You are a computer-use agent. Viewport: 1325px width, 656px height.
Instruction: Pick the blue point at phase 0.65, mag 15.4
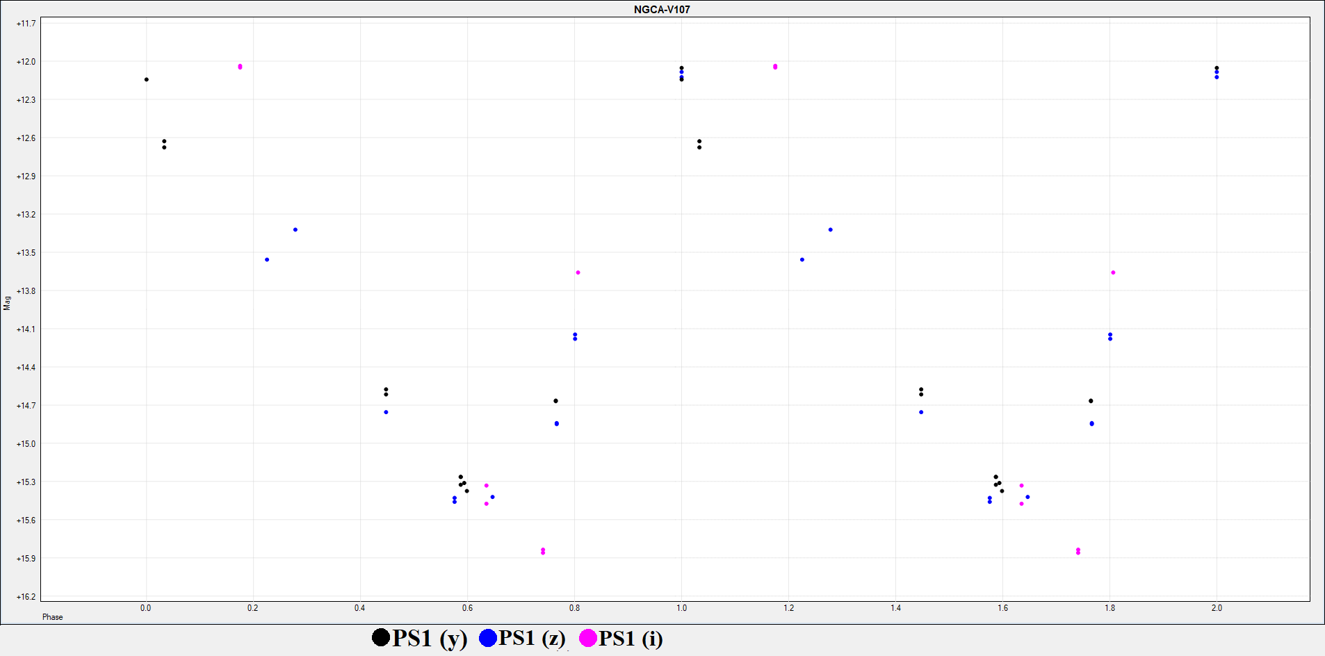click(493, 497)
